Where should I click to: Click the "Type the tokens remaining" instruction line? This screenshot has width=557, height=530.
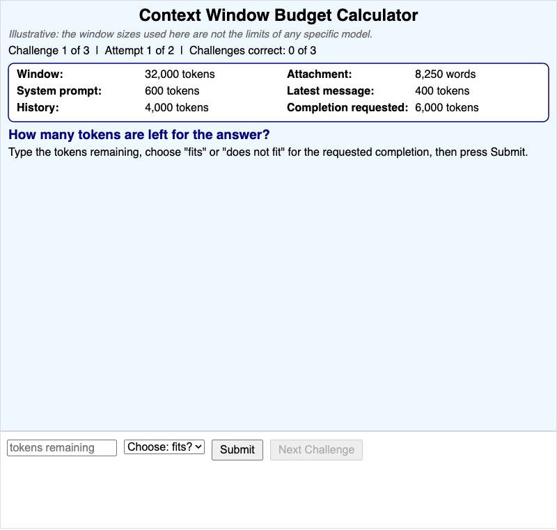point(268,152)
